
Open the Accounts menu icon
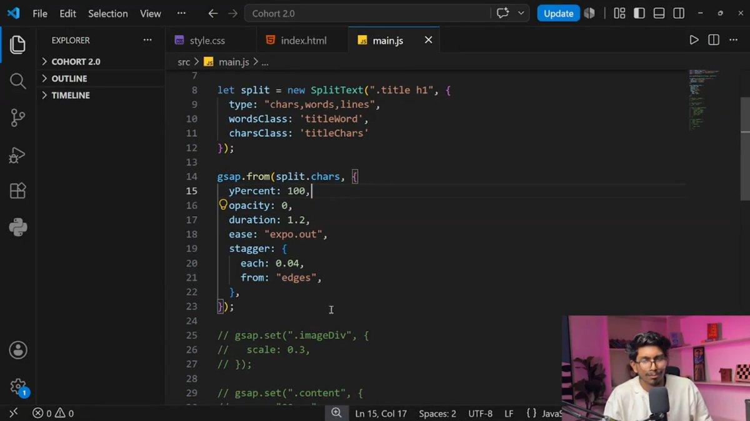17,350
